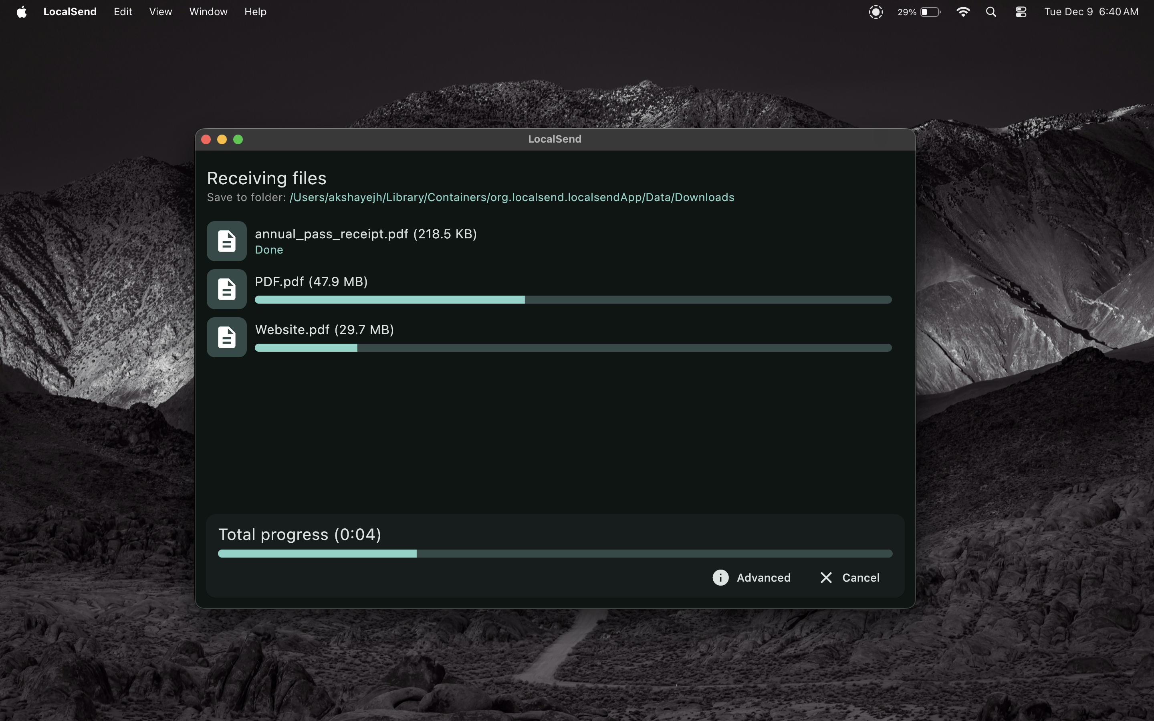Open the Help menu
Image resolution: width=1154 pixels, height=721 pixels.
pos(255,12)
